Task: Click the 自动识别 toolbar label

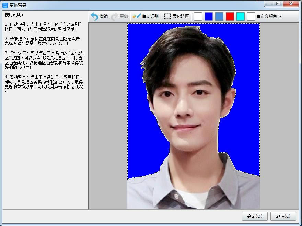Action: (x=150, y=16)
